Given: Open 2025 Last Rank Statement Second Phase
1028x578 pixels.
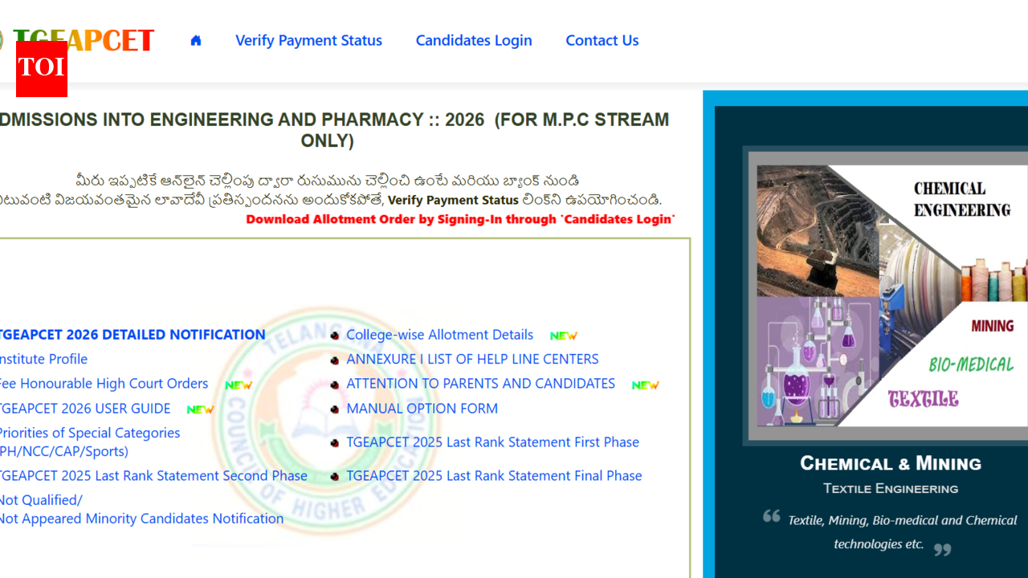Looking at the screenshot, I should [x=153, y=476].
